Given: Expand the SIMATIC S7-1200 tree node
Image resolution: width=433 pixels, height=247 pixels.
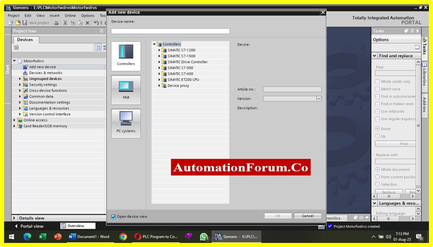Looking at the screenshot, I should coord(159,50).
